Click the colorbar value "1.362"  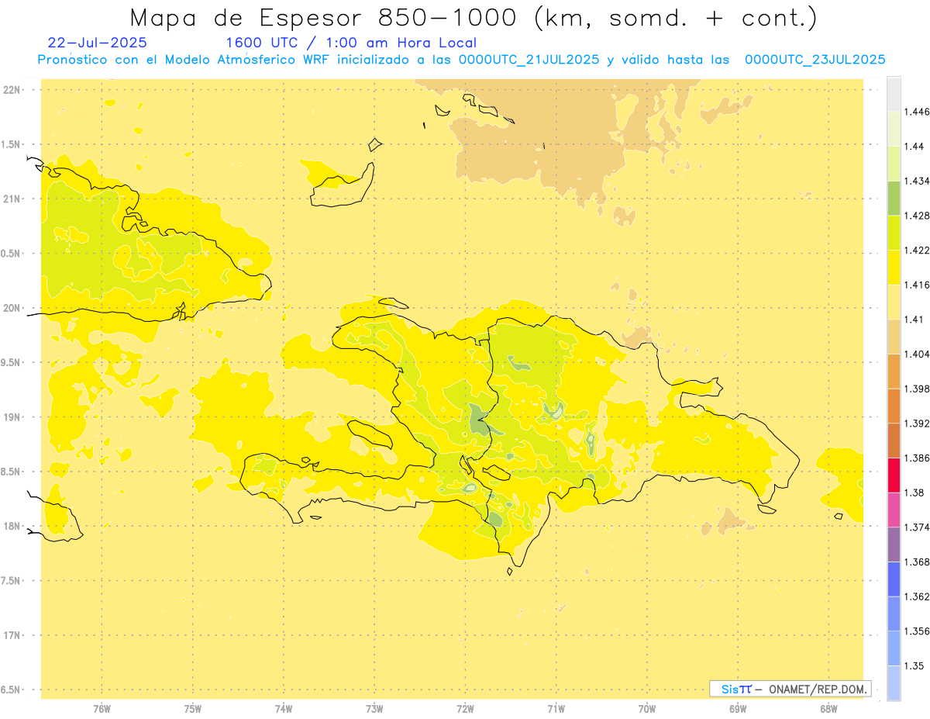click(917, 596)
